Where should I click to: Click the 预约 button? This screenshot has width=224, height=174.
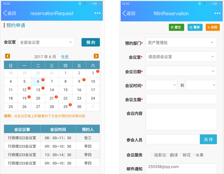90,42
